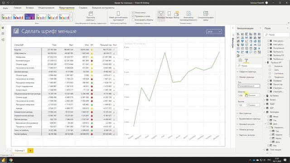
Task: Select the pie chart visual icon
Action: pyautogui.click(x=251, y=41)
